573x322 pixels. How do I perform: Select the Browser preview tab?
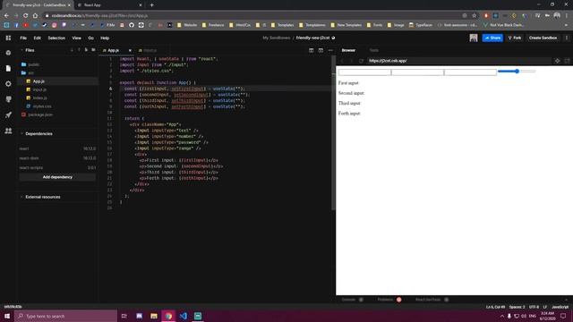coord(348,50)
